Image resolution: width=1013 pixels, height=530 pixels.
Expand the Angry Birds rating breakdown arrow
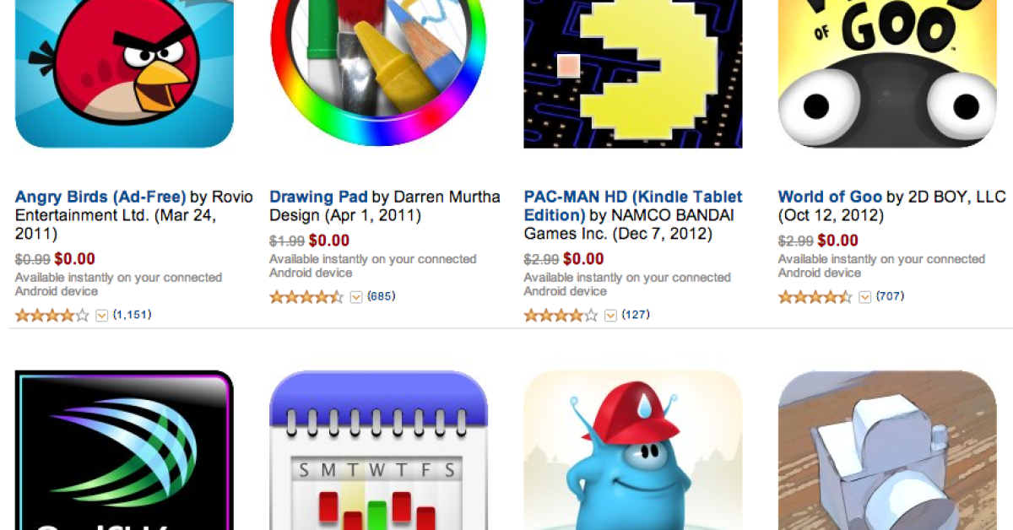[x=102, y=316]
